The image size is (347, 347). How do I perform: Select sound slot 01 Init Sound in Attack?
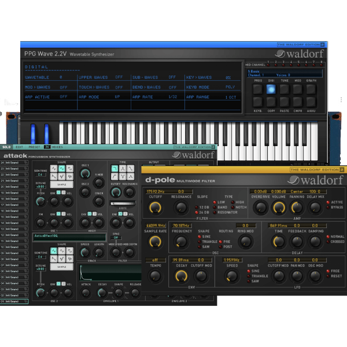14,301
